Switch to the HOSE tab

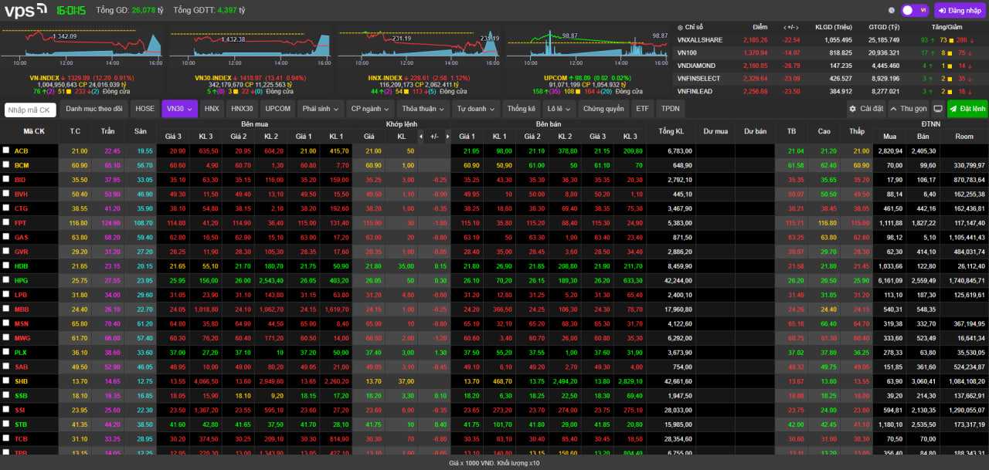[x=145, y=109]
